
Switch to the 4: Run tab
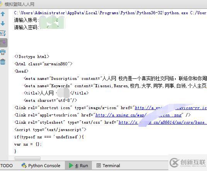78,166
